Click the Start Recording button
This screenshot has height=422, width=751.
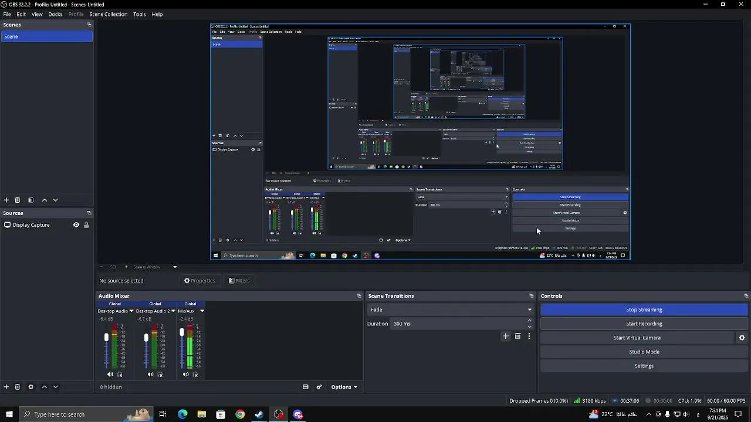tap(644, 324)
